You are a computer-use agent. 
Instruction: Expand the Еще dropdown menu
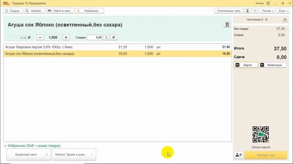[283, 11]
